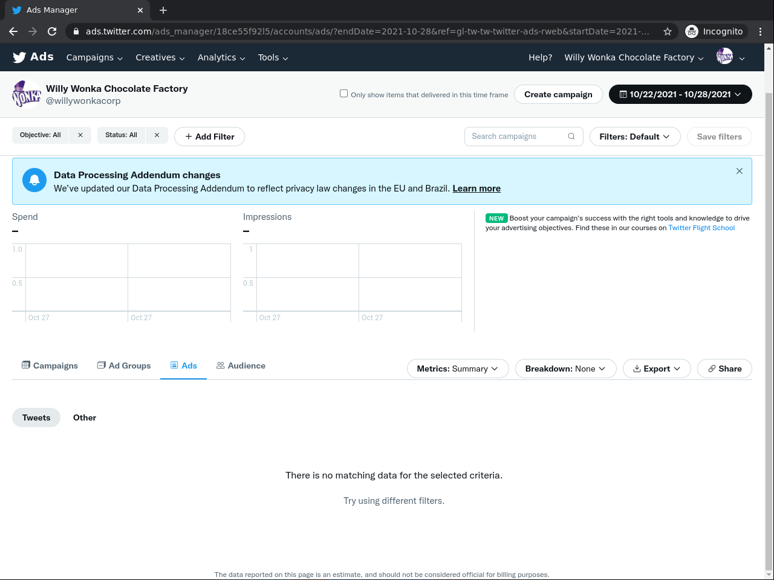Close the Ads Manager browser tab
Screen dimensions: 774x580
pos(140,10)
